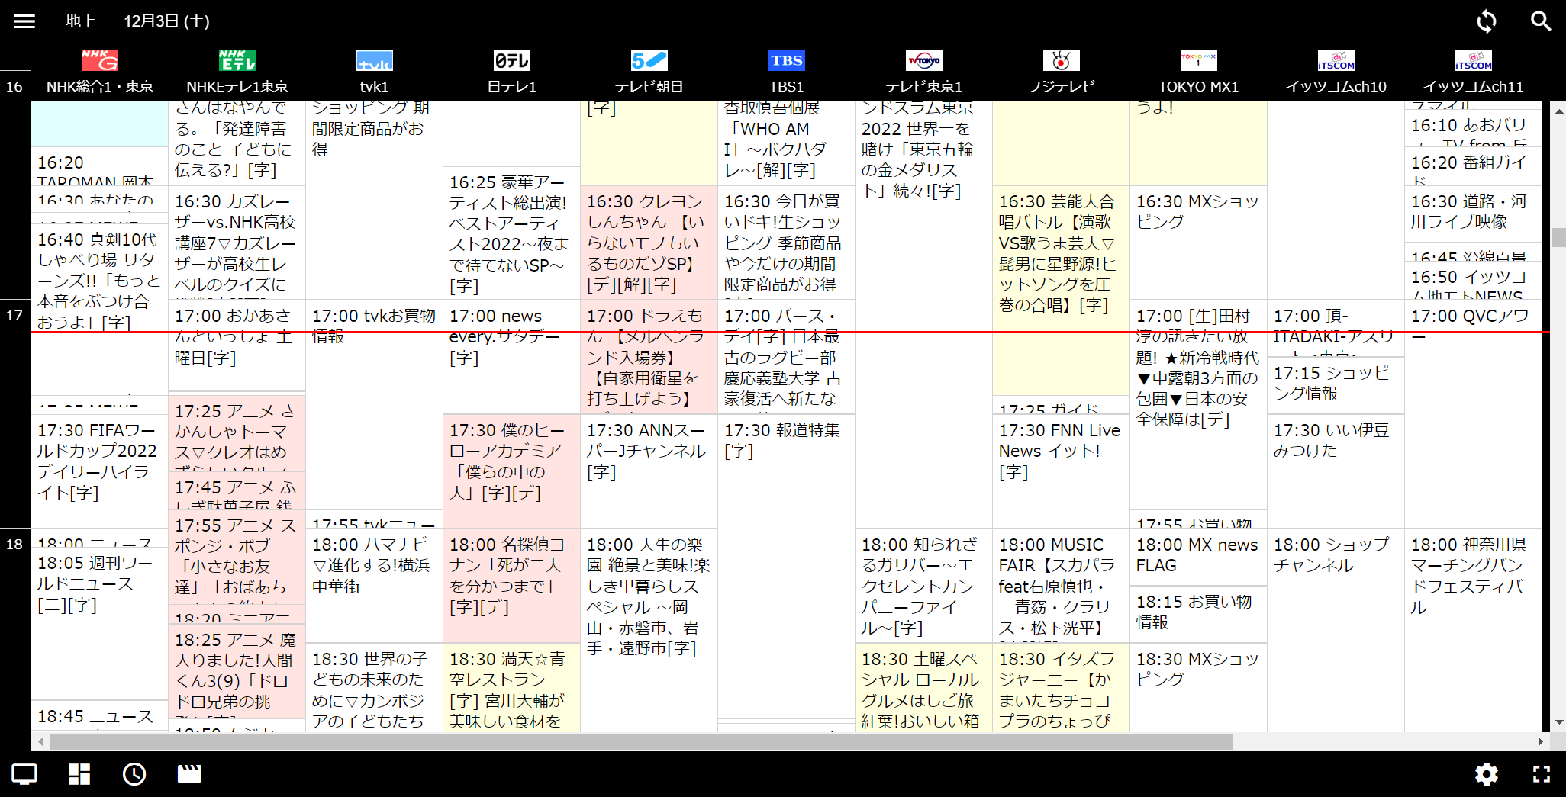1566x797 pixels.
Task: Open the 地上 broadcast type selector
Action: (80, 21)
